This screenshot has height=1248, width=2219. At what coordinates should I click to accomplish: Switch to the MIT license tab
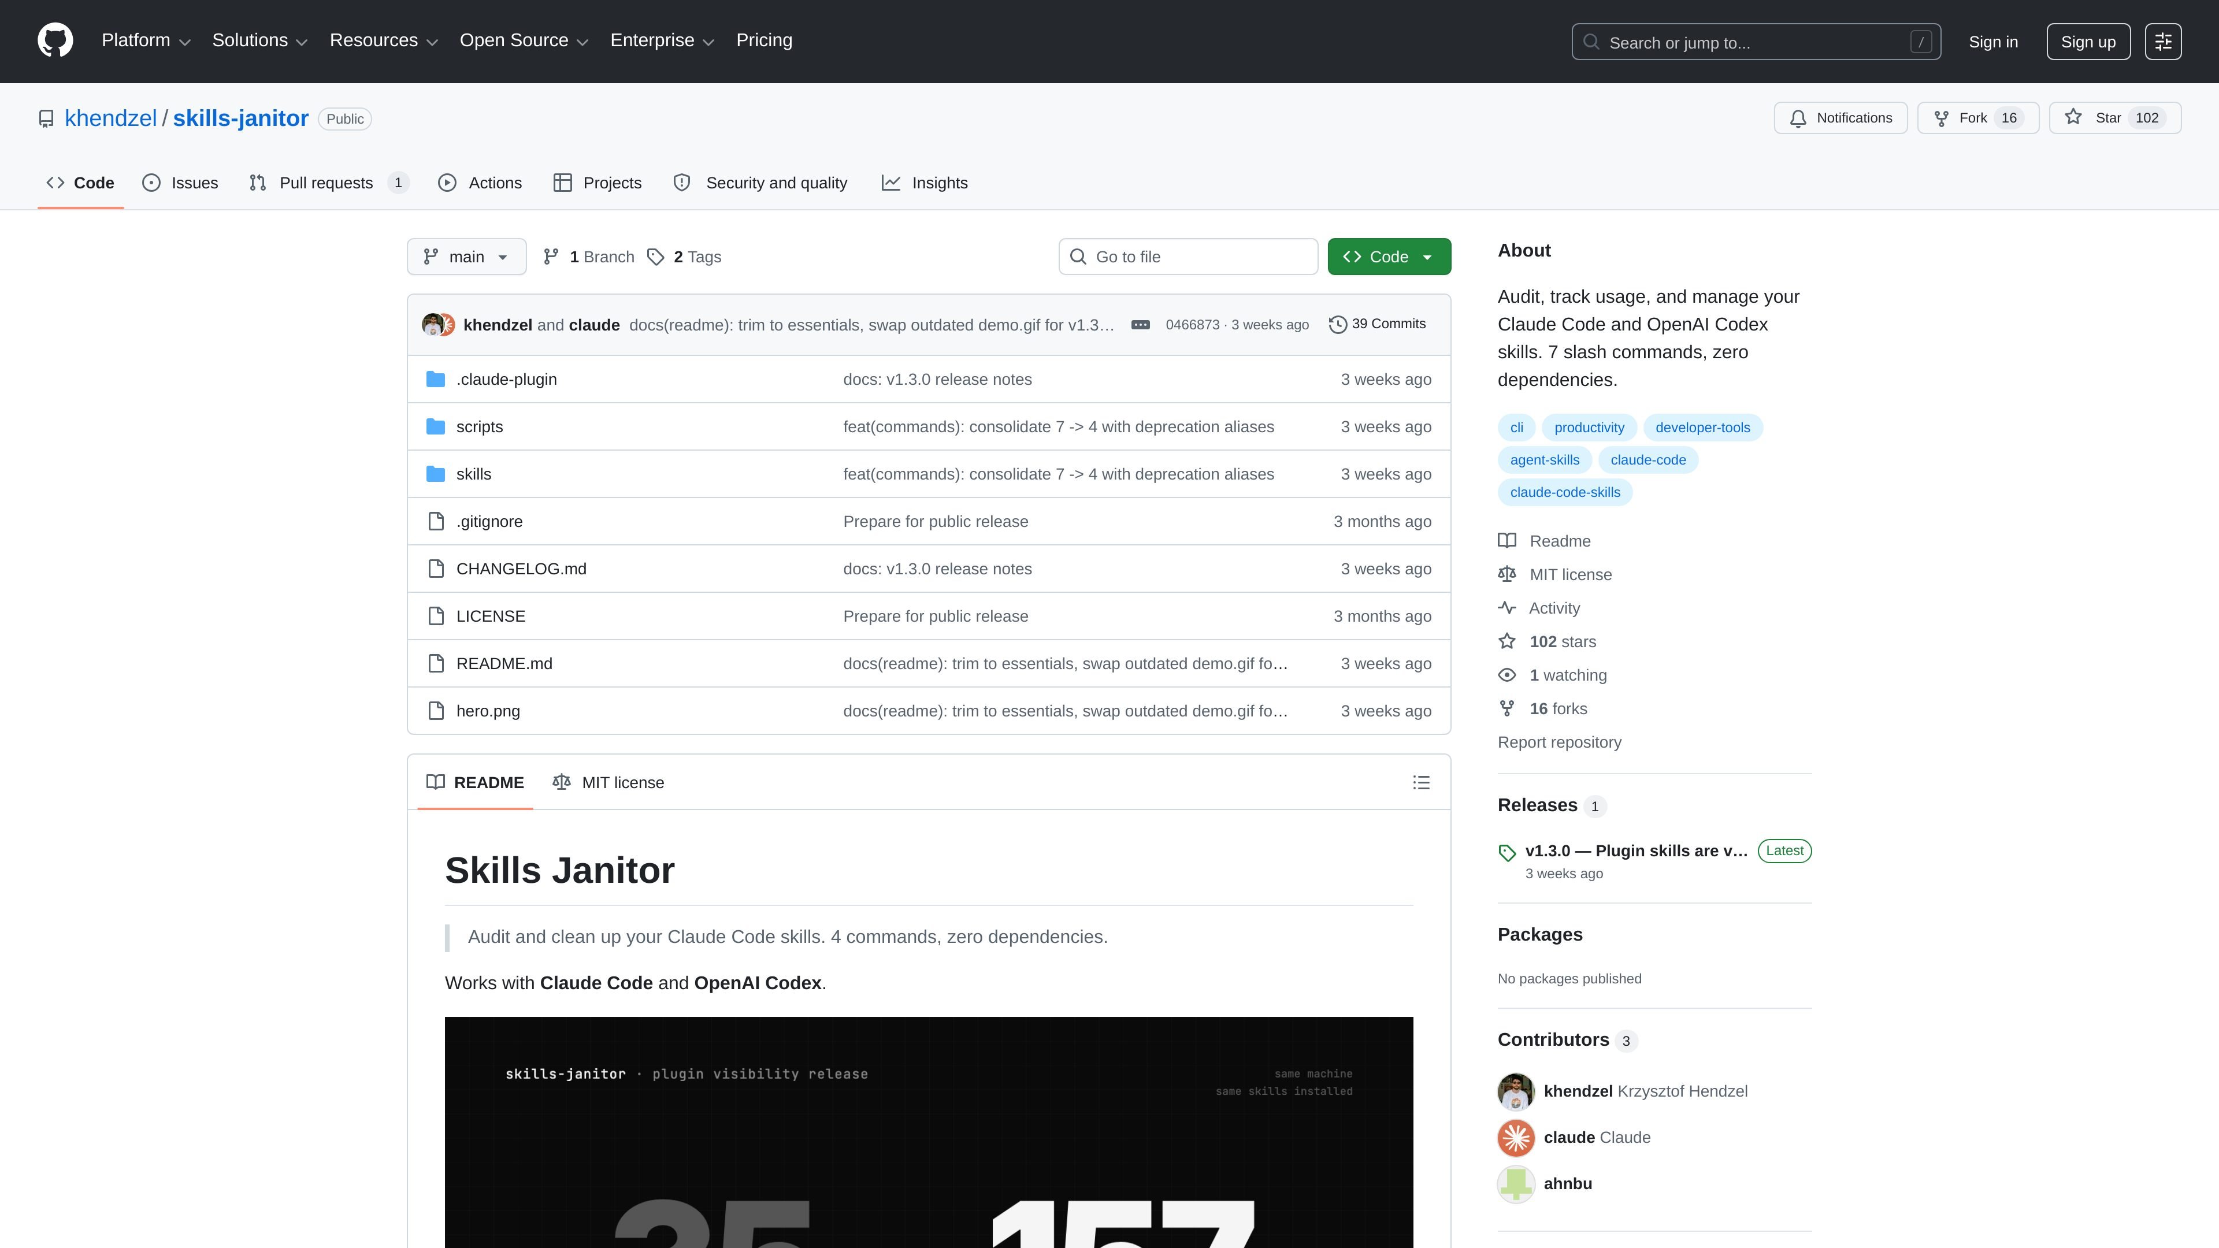pos(608,782)
